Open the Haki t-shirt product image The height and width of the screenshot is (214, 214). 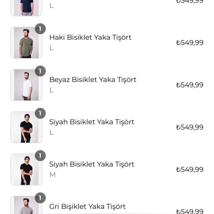[x=26, y=43]
